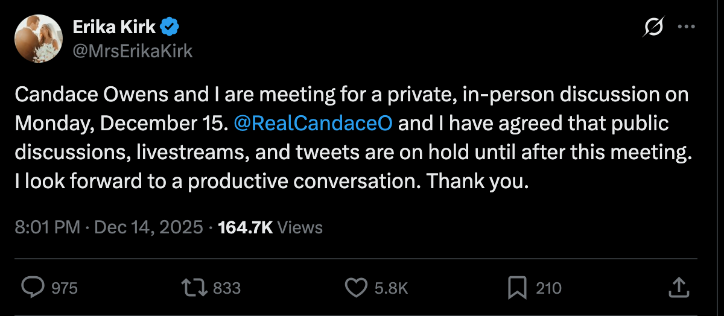
Task: Click the Erika Kirk display name
Action: (x=114, y=27)
